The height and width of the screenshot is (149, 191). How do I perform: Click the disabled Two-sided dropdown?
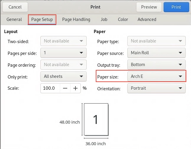click(x=63, y=41)
